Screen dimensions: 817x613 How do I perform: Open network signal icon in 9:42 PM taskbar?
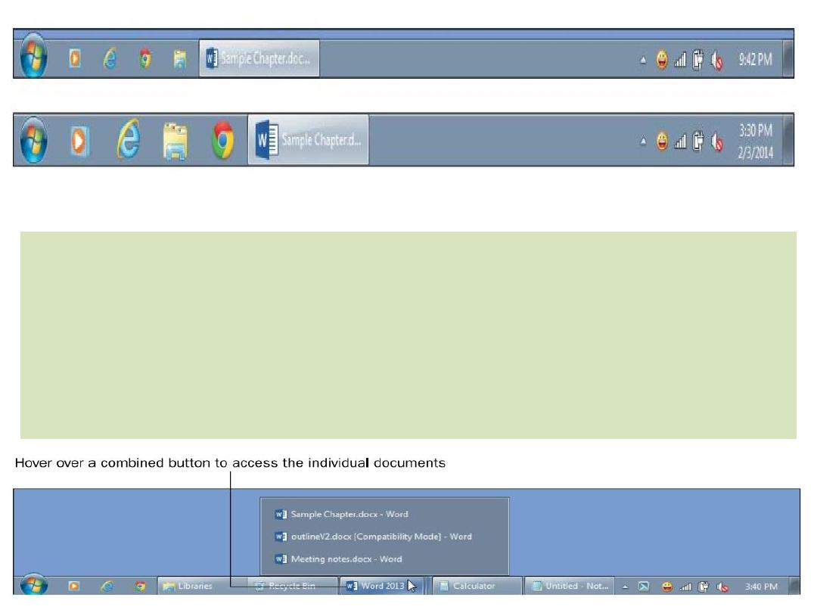pyautogui.click(x=680, y=60)
